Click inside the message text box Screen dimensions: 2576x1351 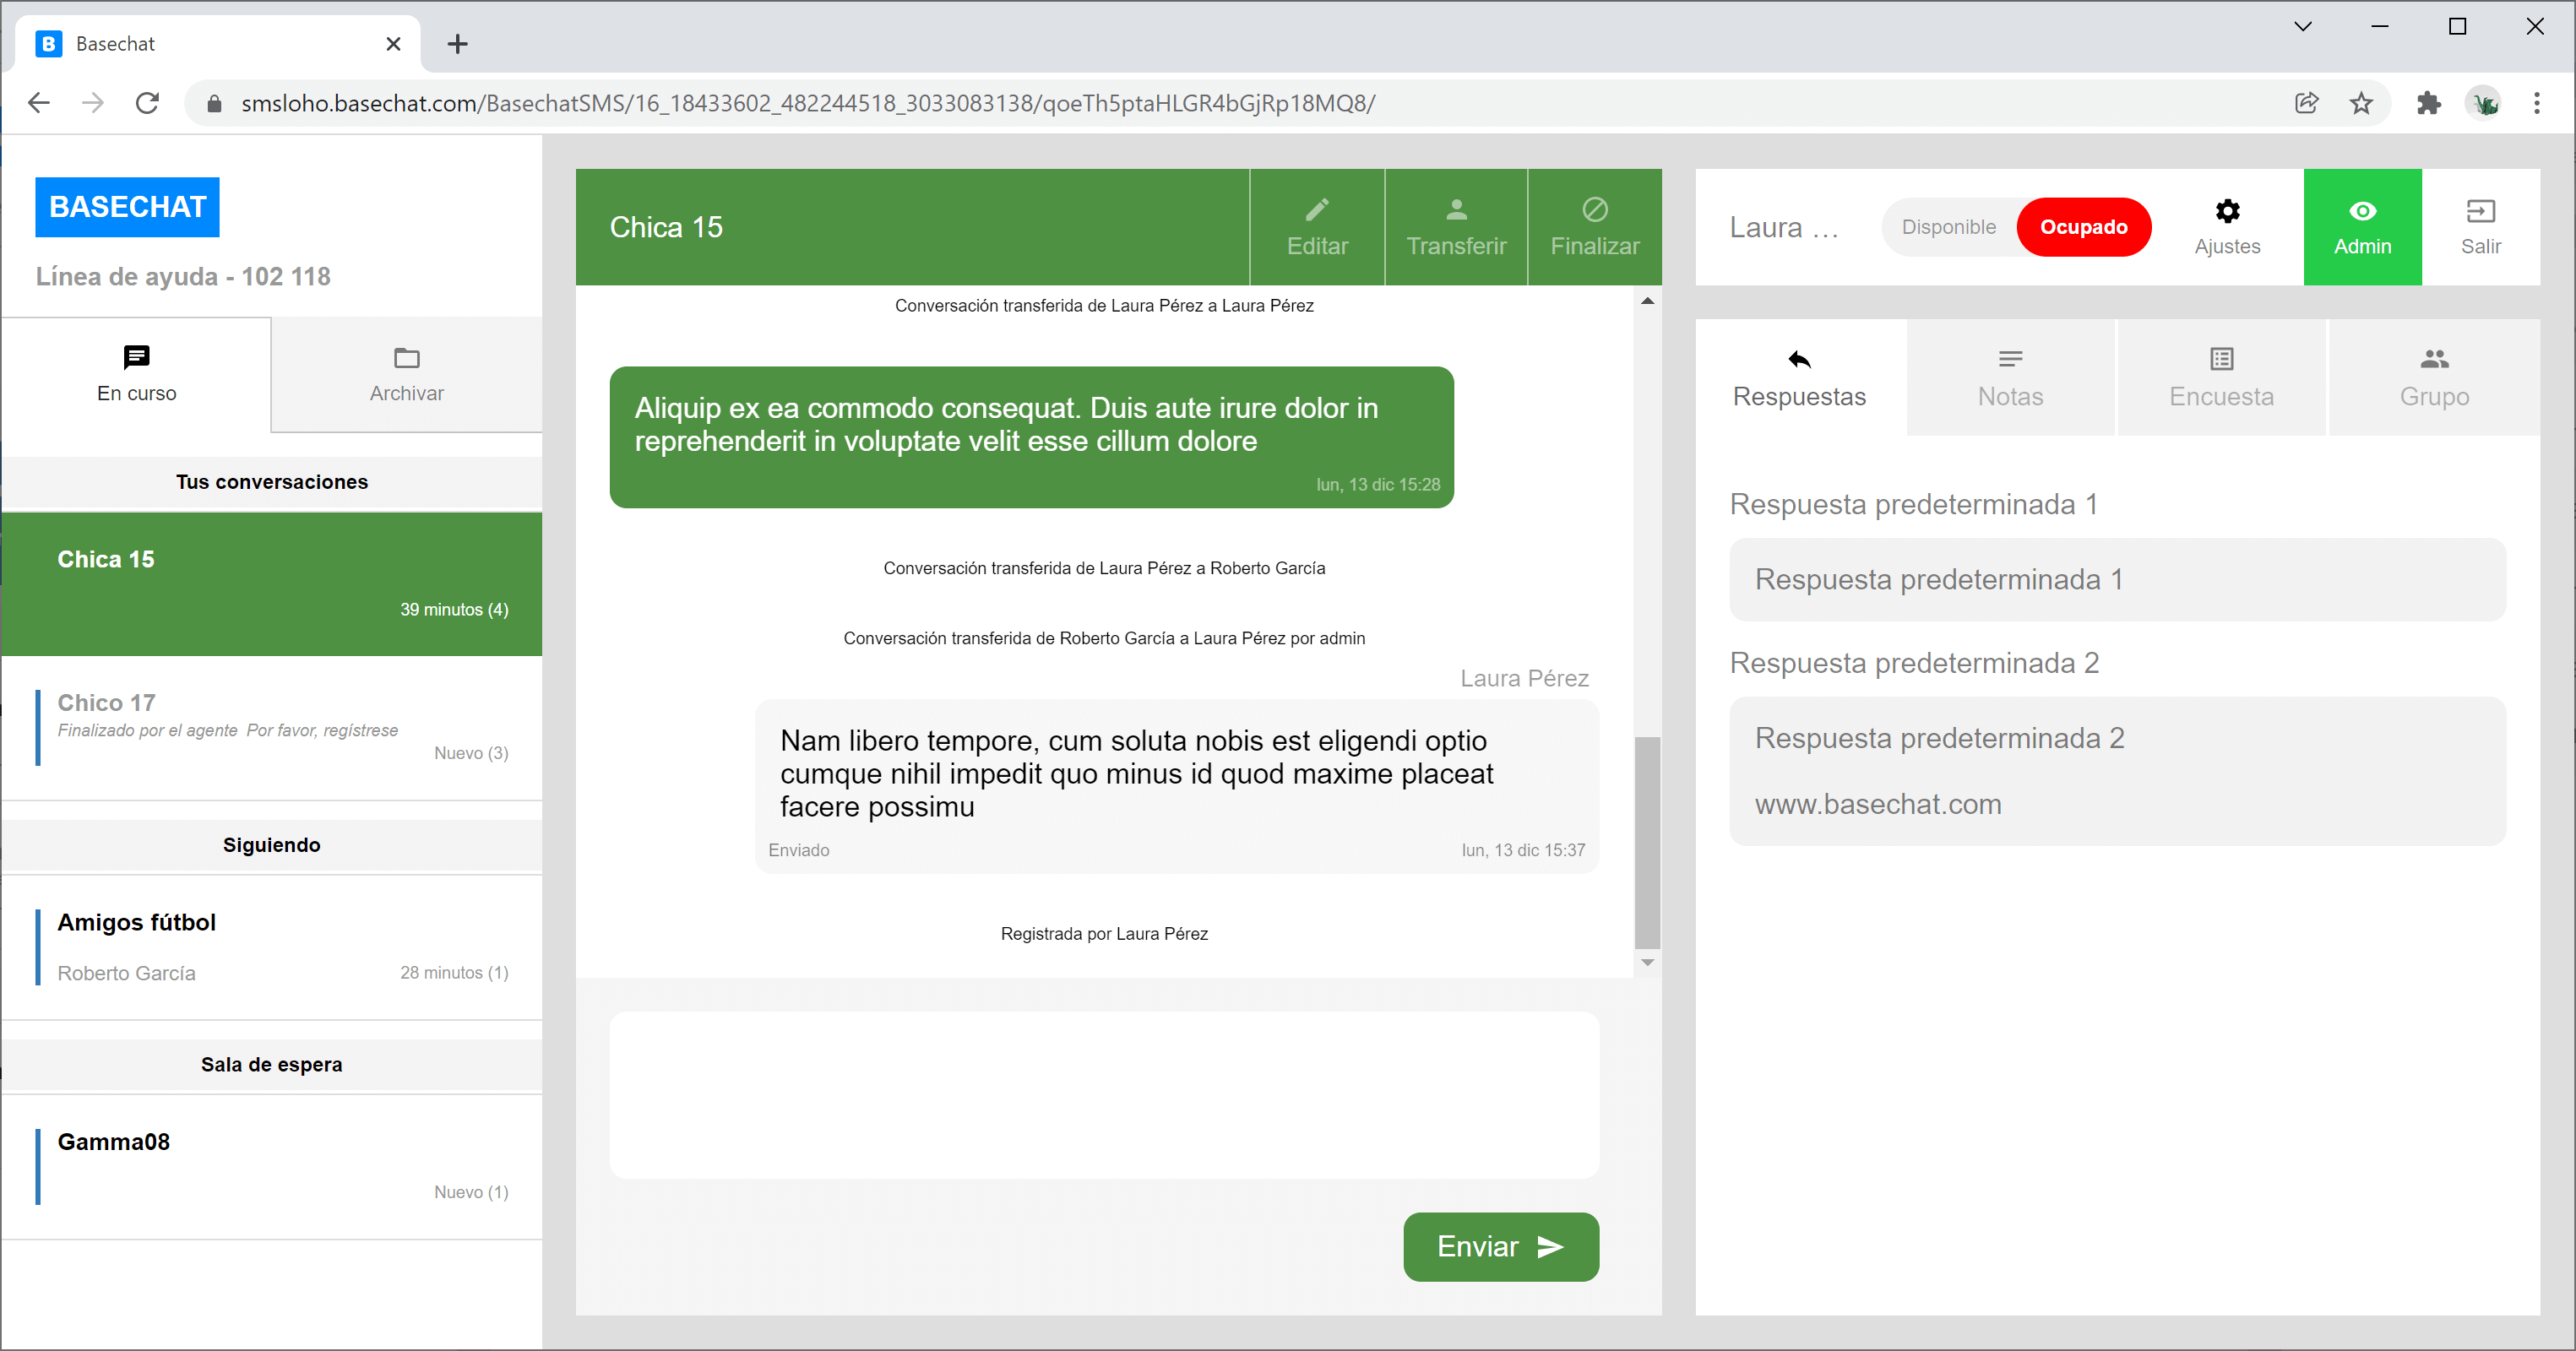pyautogui.click(x=1103, y=1094)
